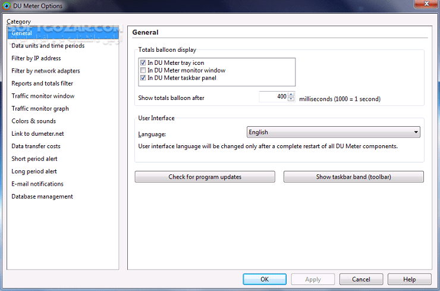Uncheck In DU Meter tray icon
Viewport: 440px width, 291px height.
click(143, 62)
